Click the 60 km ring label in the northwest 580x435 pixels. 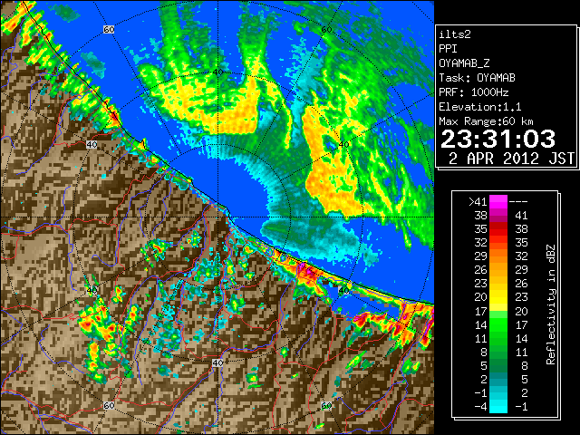pyautogui.click(x=109, y=29)
